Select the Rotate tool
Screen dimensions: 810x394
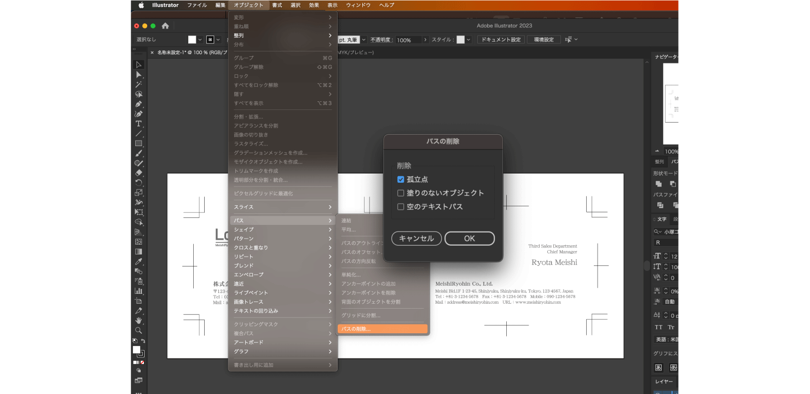tap(138, 183)
